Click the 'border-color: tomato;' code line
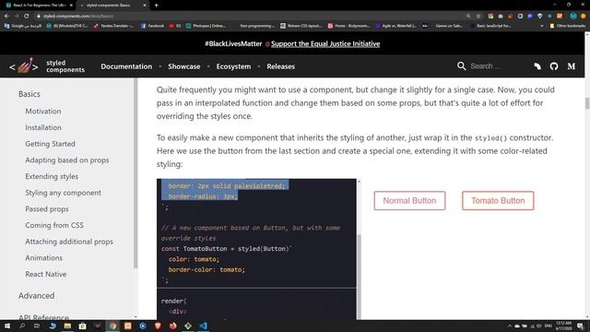This screenshot has width=590, height=332. pyautogui.click(x=206, y=270)
